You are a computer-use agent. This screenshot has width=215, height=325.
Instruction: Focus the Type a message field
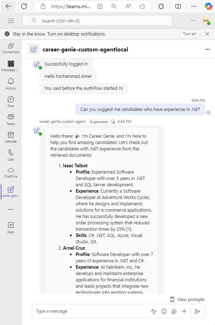[91, 311]
